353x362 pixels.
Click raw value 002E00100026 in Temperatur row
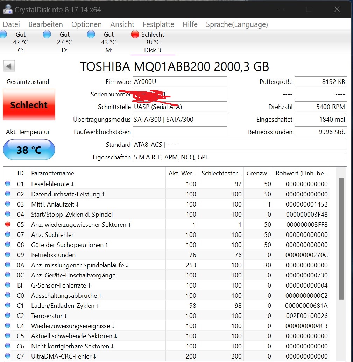[x=307, y=316]
